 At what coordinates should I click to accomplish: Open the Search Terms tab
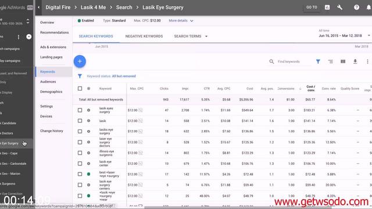pos(187,36)
